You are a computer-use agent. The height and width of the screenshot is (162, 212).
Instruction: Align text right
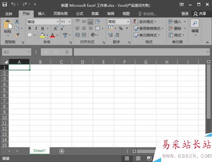90,28
